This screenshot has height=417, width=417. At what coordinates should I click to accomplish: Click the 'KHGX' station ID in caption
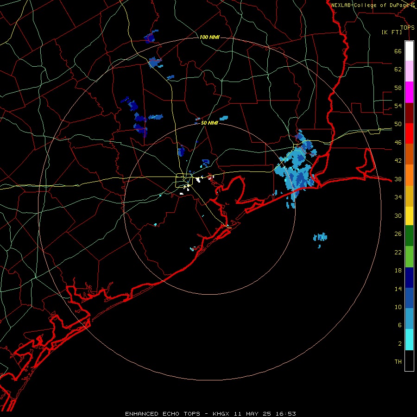point(221,414)
